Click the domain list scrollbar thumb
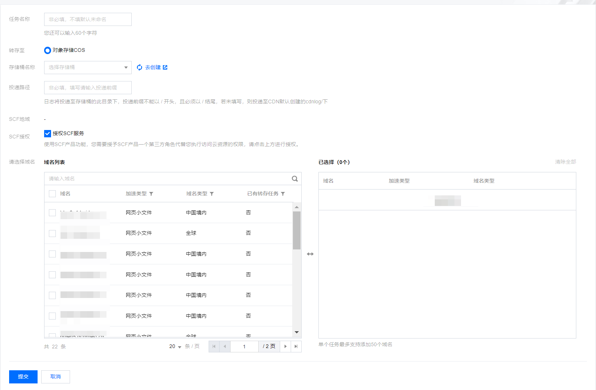Image resolution: width=596 pixels, height=390 pixels. [297, 230]
